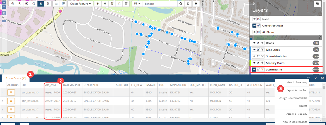
Task: Click View in Inventory option
Action: (x=297, y=82)
